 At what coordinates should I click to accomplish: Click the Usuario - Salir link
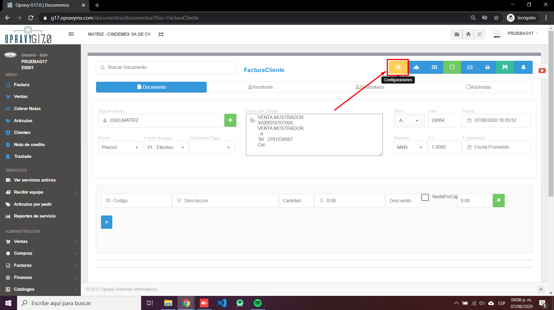pos(35,55)
